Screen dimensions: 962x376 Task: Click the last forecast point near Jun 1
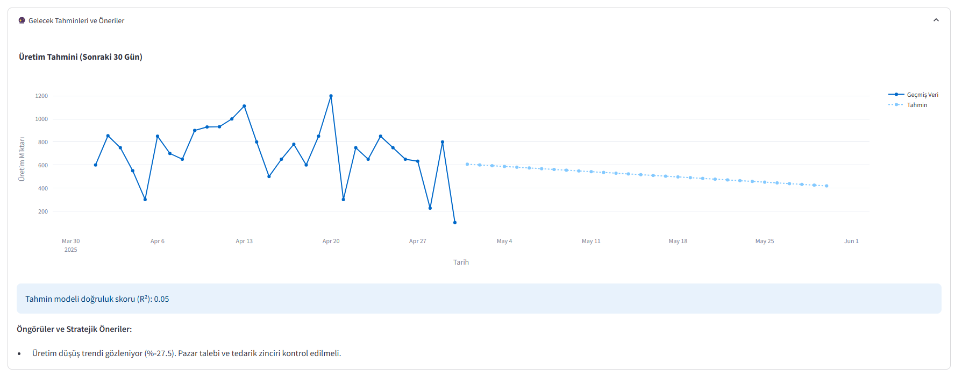pos(826,186)
